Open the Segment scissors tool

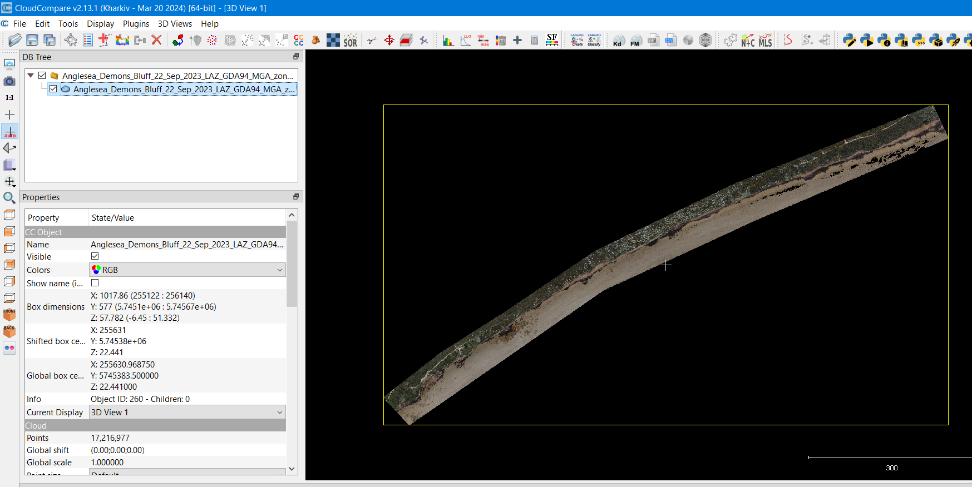[x=372, y=40]
